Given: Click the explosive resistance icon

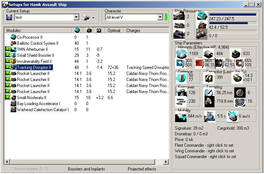Looking at the screenshot, I should (x=240, y=63).
